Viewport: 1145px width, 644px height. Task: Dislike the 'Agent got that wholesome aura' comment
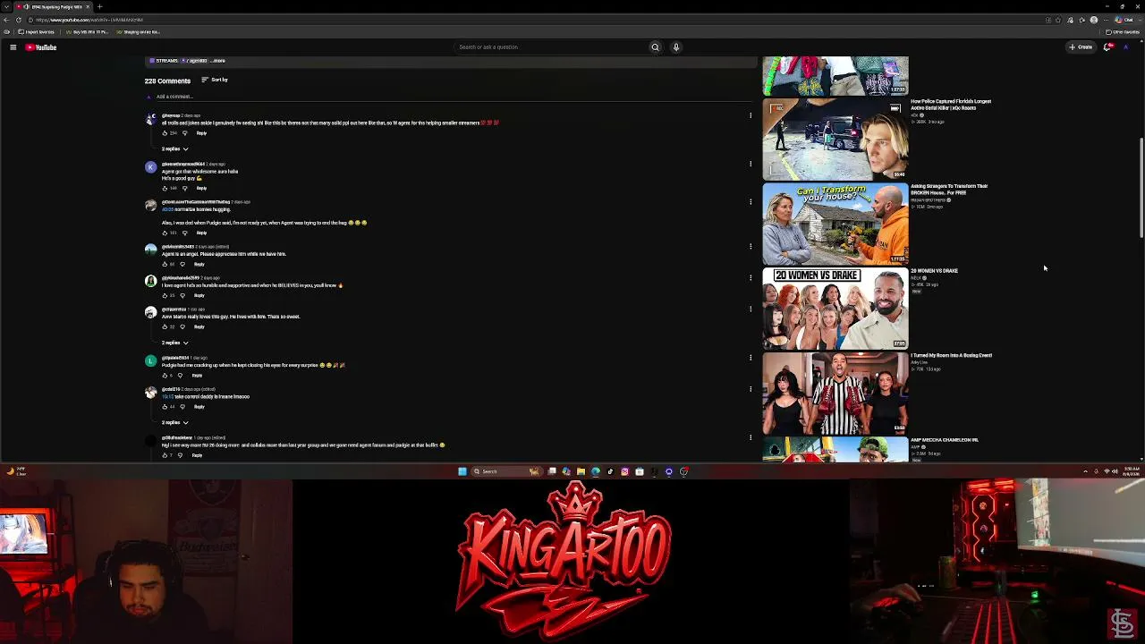185,189
